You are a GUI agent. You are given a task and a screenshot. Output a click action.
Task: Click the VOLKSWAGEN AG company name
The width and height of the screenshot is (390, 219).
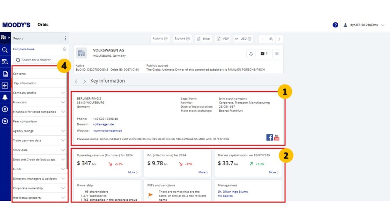109,50
